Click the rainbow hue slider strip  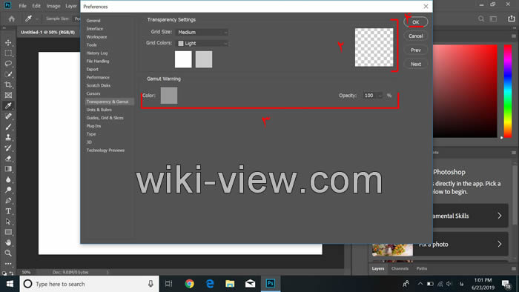pyautogui.click(x=508, y=91)
